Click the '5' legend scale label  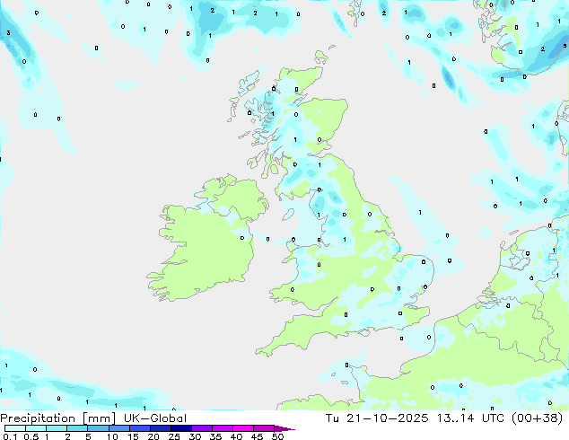pos(88,436)
